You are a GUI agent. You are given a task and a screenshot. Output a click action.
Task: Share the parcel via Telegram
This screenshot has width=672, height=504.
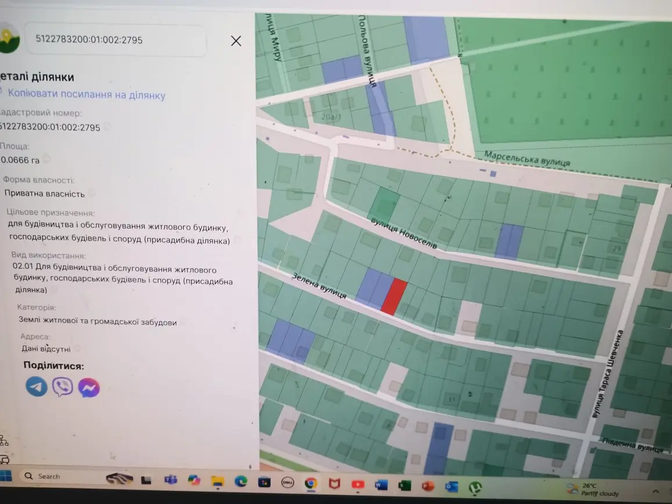coord(37,386)
